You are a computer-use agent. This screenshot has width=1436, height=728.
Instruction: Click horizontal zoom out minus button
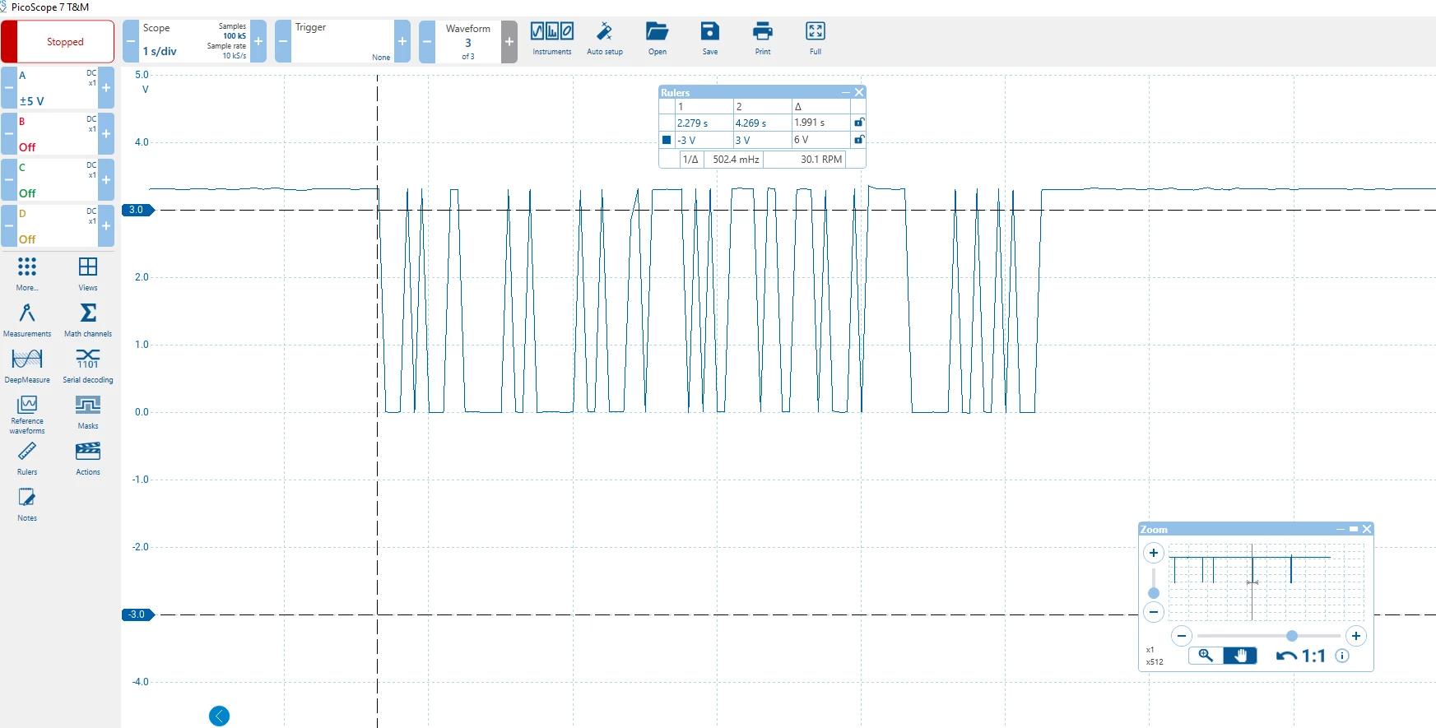click(1182, 636)
